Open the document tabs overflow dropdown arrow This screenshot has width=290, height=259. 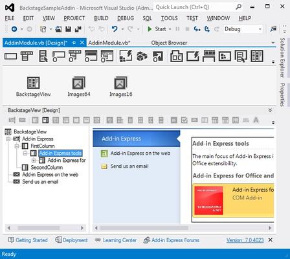tap(273, 43)
